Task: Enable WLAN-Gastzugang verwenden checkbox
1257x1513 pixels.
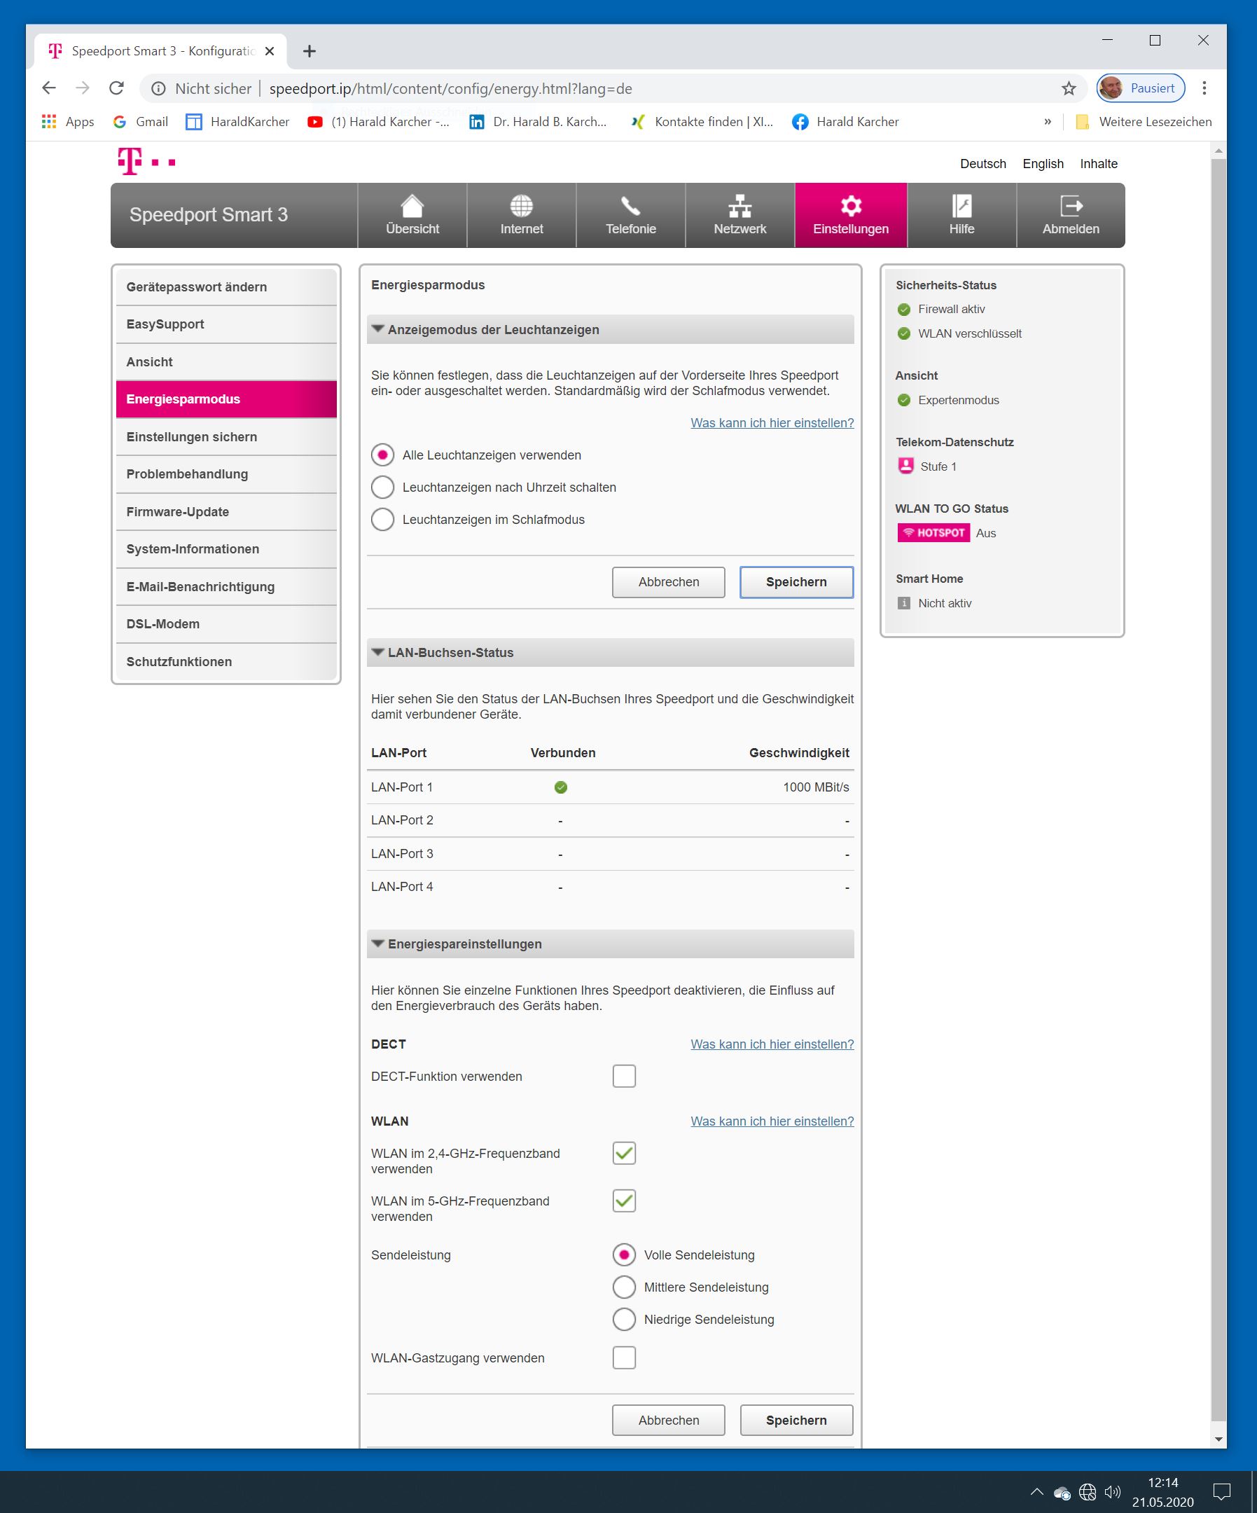Action: 624,1357
